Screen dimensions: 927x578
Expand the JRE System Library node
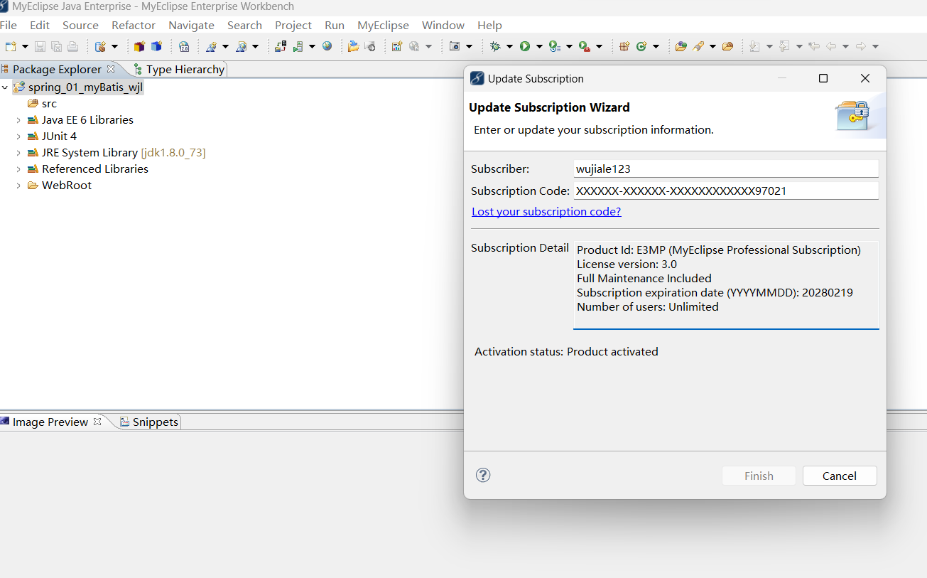pyautogui.click(x=18, y=153)
